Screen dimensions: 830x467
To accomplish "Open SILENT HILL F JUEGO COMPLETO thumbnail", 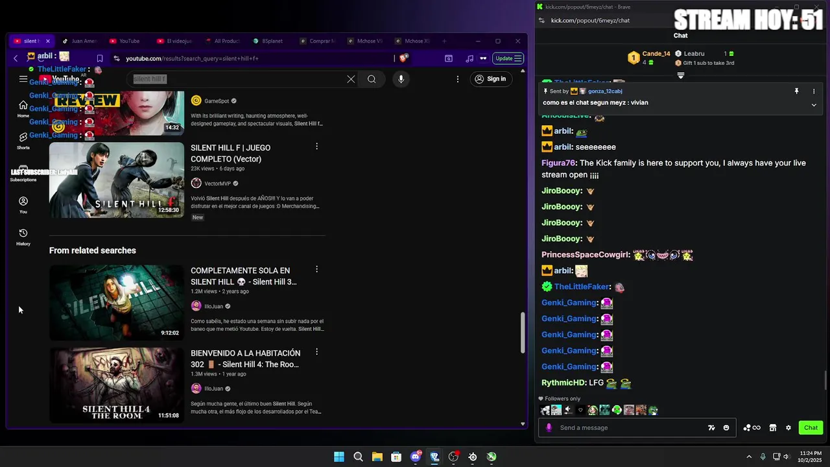I will pos(117,180).
